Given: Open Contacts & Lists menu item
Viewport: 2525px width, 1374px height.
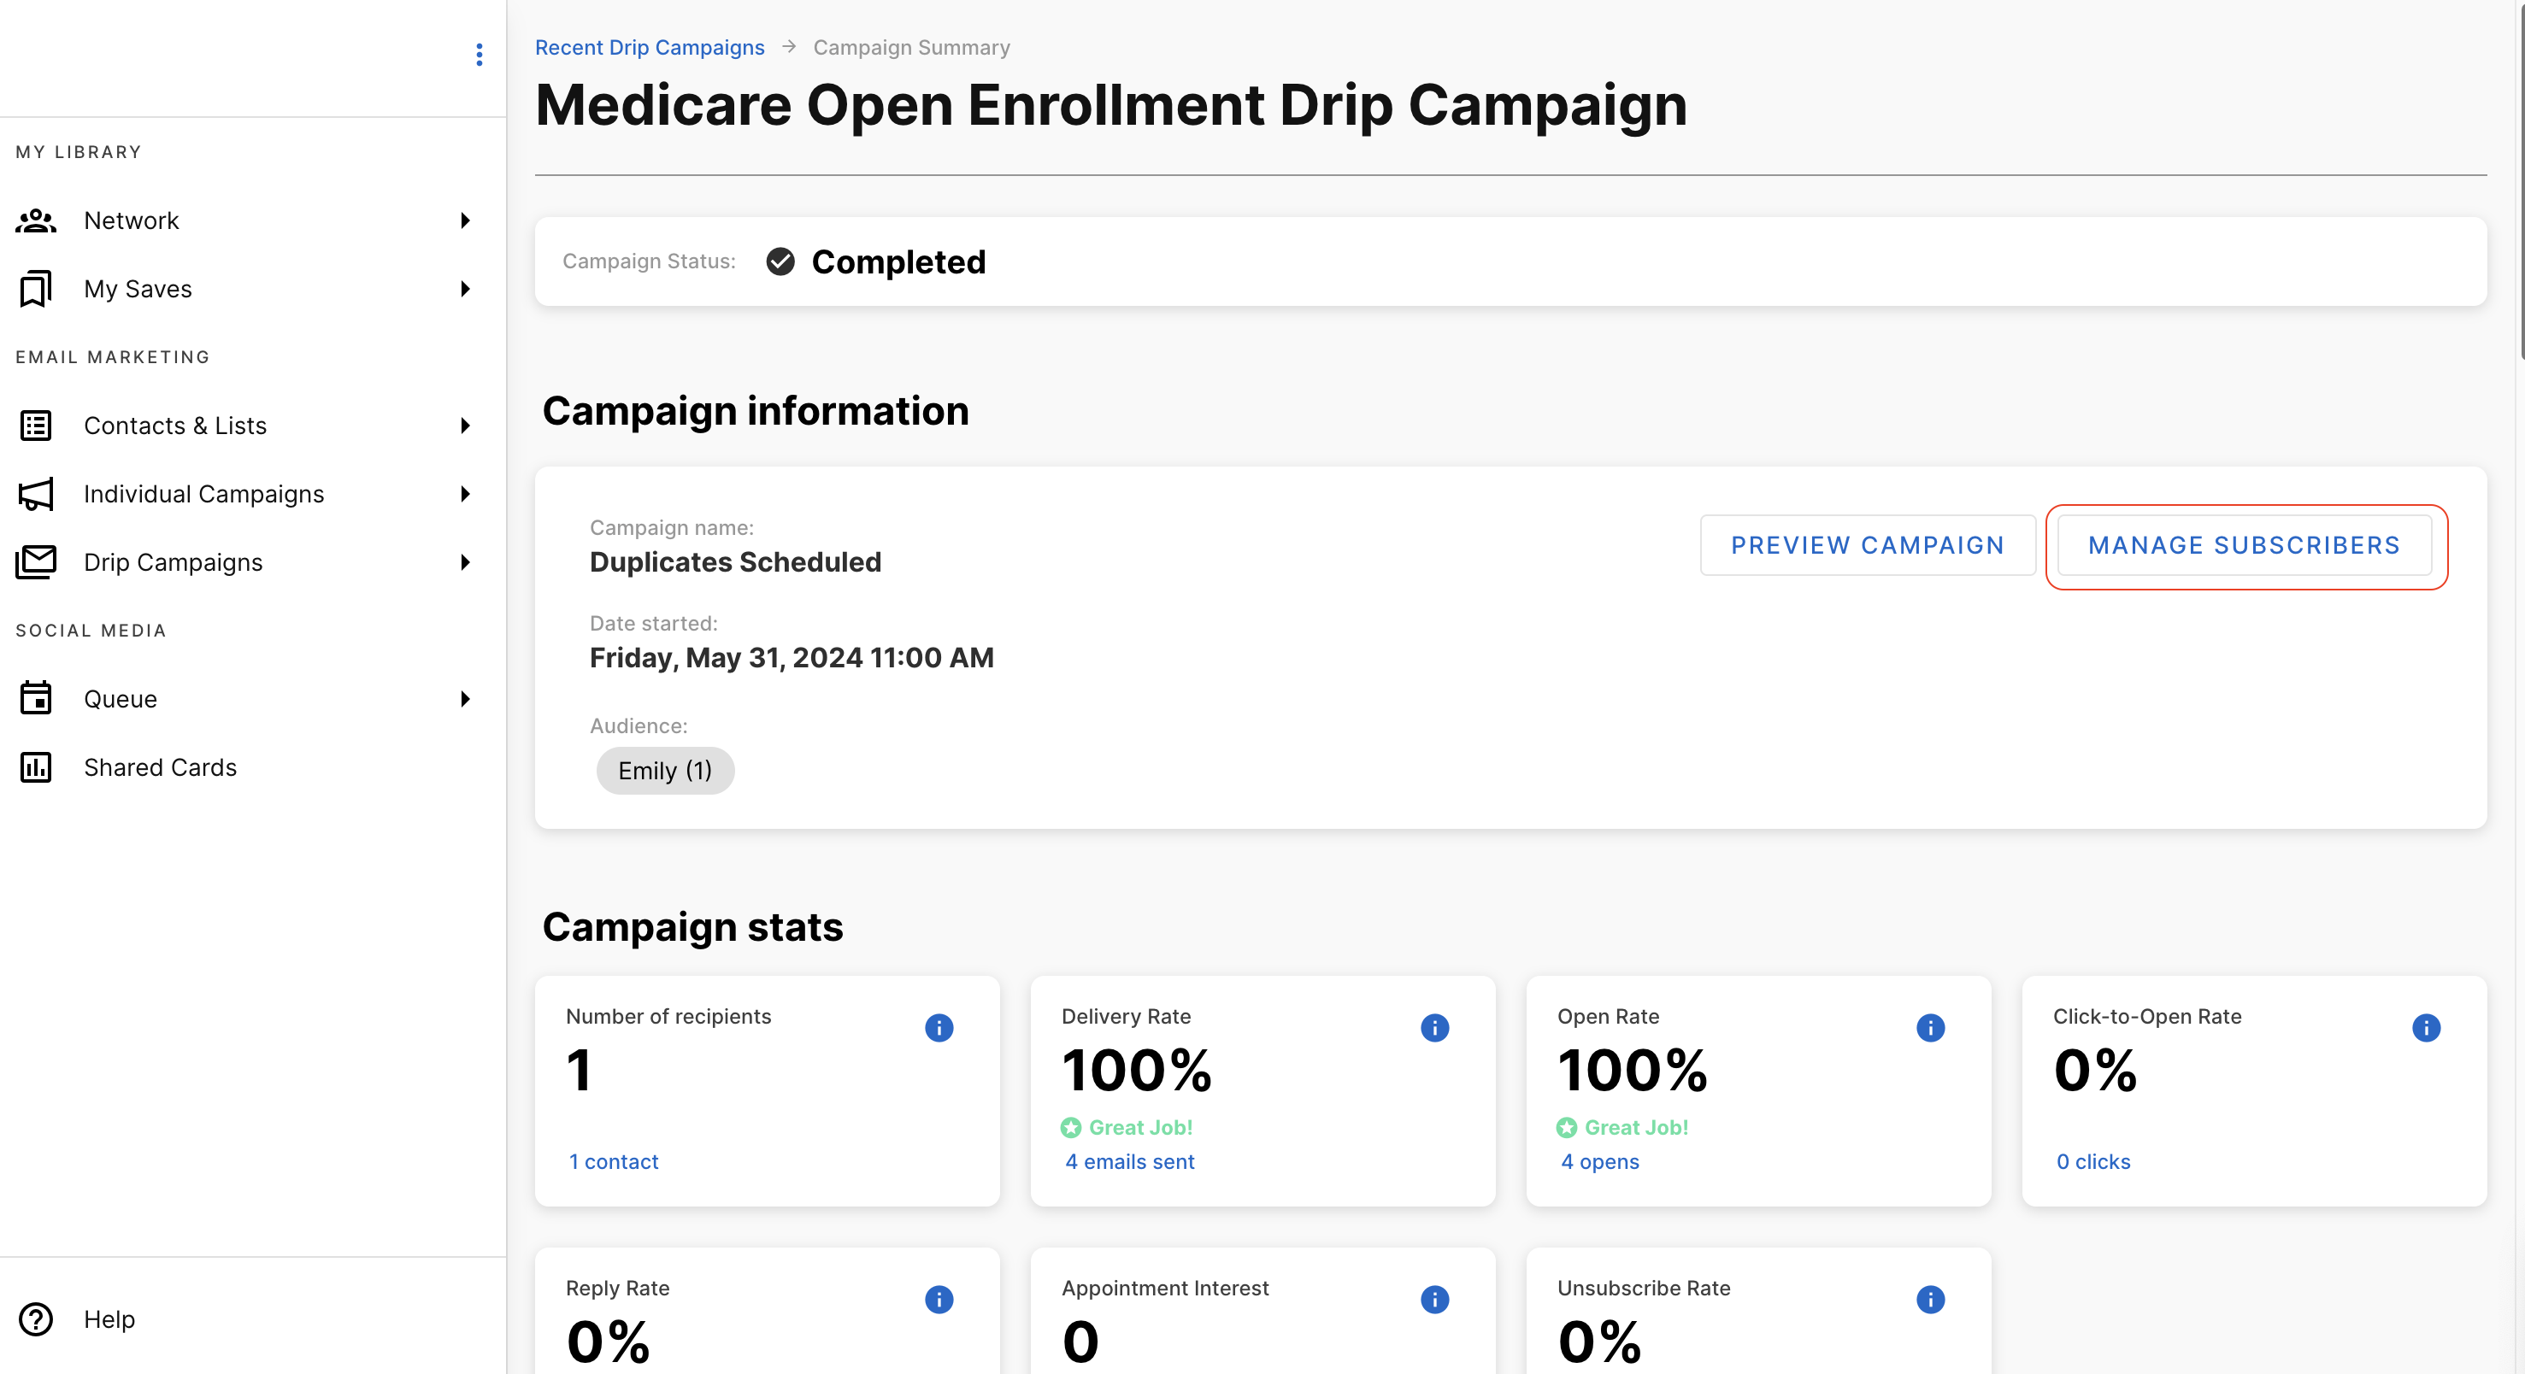Looking at the screenshot, I should (253, 426).
